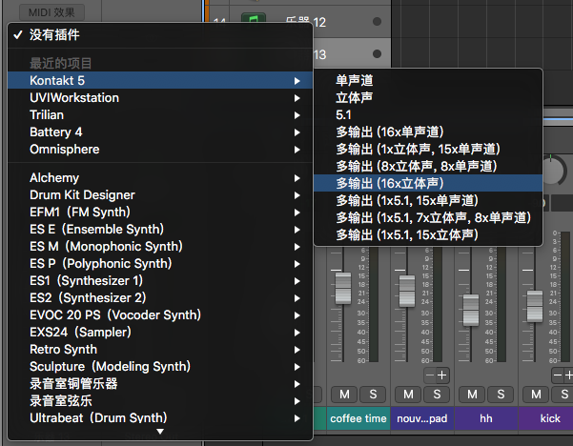Expand the ES P (Polyphonic Synth) arrow
The height and width of the screenshot is (446, 573).
click(x=297, y=264)
